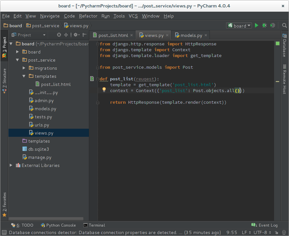Fold the post_list function definition

[x=98, y=79]
